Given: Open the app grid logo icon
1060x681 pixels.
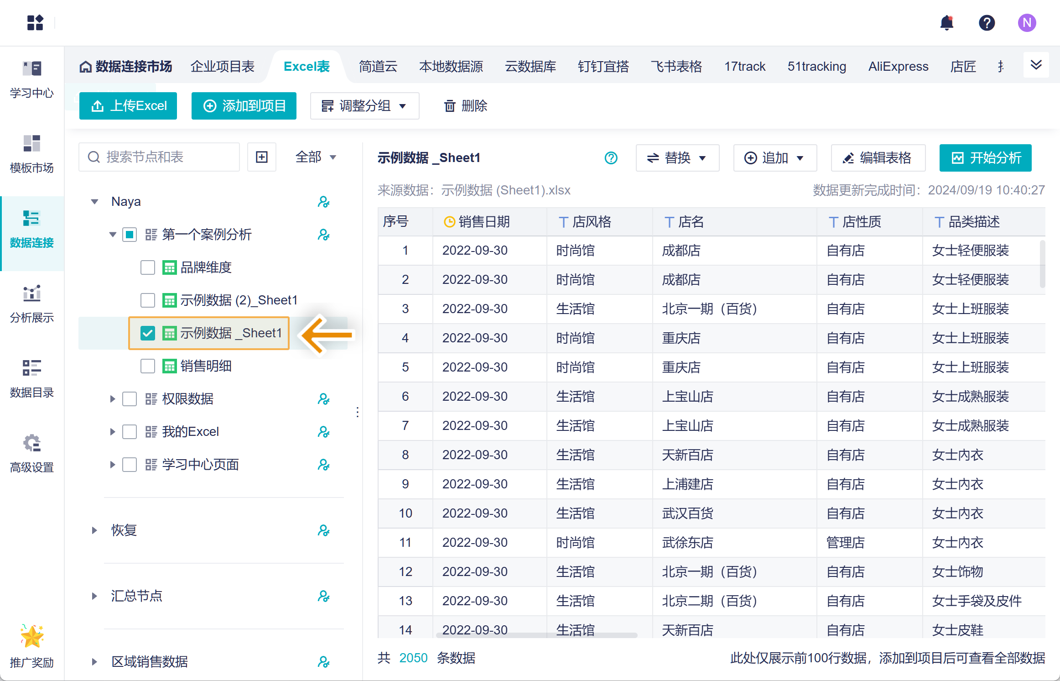Looking at the screenshot, I should 35,22.
